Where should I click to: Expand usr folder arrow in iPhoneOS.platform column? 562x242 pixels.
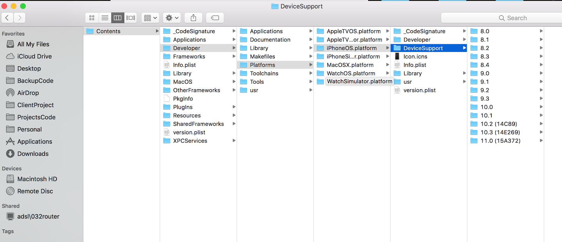[x=464, y=82]
